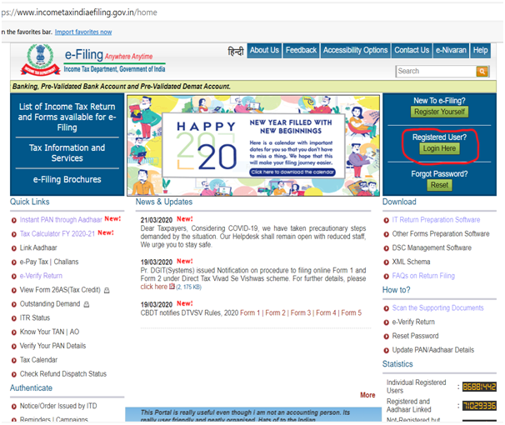The height and width of the screenshot is (425, 505).
Task: Click the PDF icon after 'click here'
Action: click(x=172, y=286)
